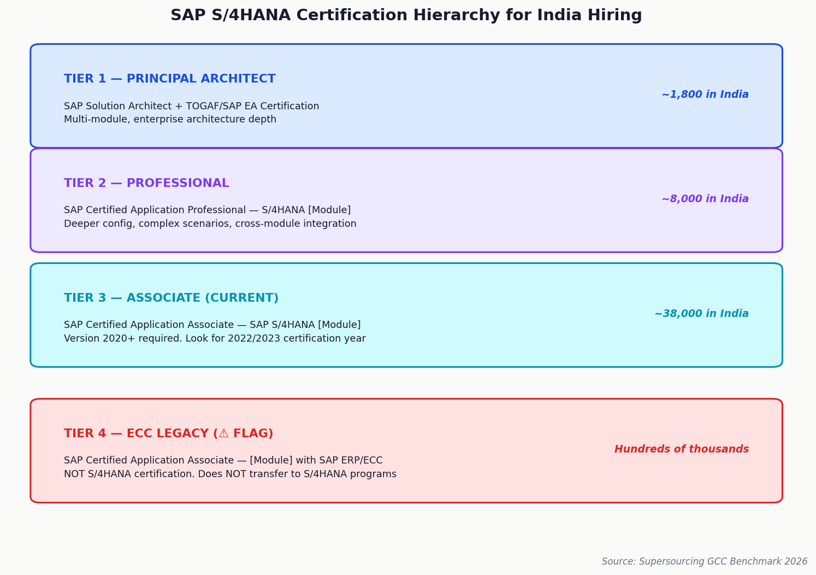Click 'Multi-module, enterprise architecture depth' text
The image size is (816, 575).
click(170, 120)
